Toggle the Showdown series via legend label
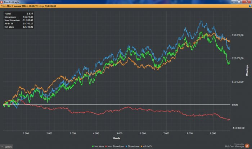This screenshot has height=149, width=252. point(133,146)
